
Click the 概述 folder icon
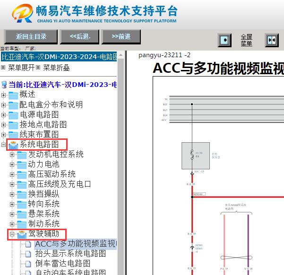tap(13, 95)
